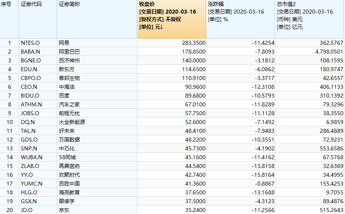Click the name 前程无忧

point(69,113)
